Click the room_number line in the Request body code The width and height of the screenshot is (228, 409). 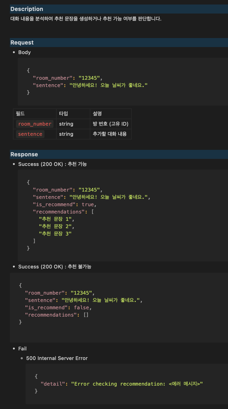click(68, 78)
